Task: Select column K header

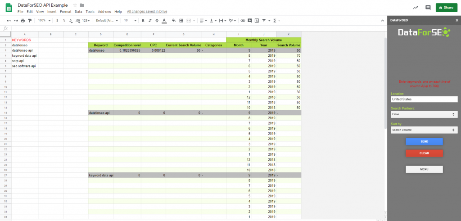Action: point(289,34)
